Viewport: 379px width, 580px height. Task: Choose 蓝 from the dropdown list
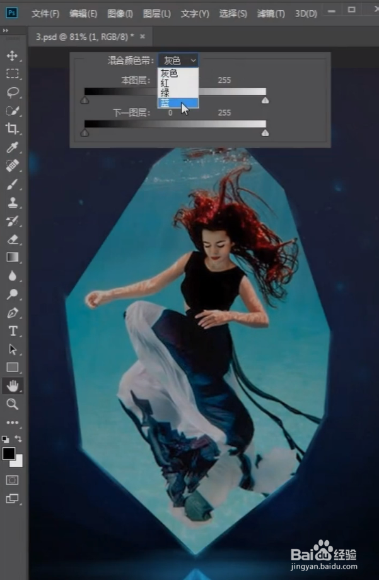point(178,103)
